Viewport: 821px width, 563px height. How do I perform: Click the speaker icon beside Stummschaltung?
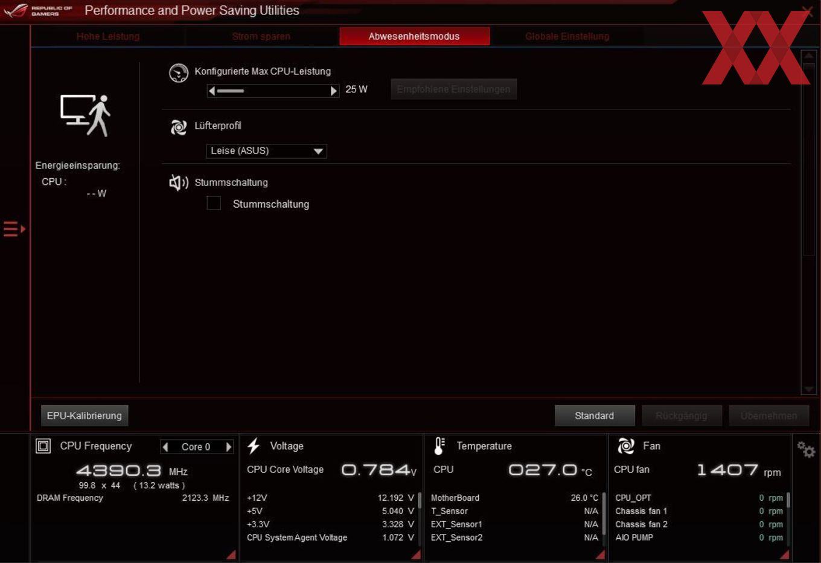179,182
